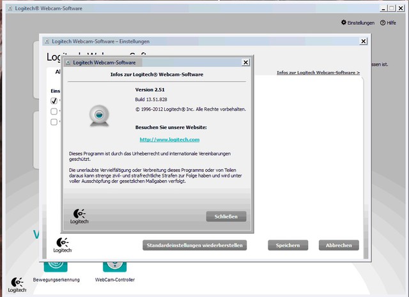Minimize the main Logitech Webcam-Software window
This screenshot has width=409, height=297.
[x=383, y=8]
